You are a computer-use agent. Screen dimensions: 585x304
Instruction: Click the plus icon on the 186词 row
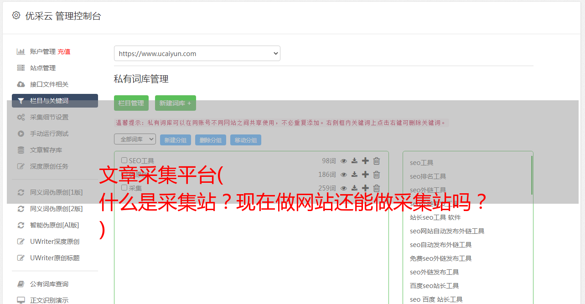pos(365,175)
